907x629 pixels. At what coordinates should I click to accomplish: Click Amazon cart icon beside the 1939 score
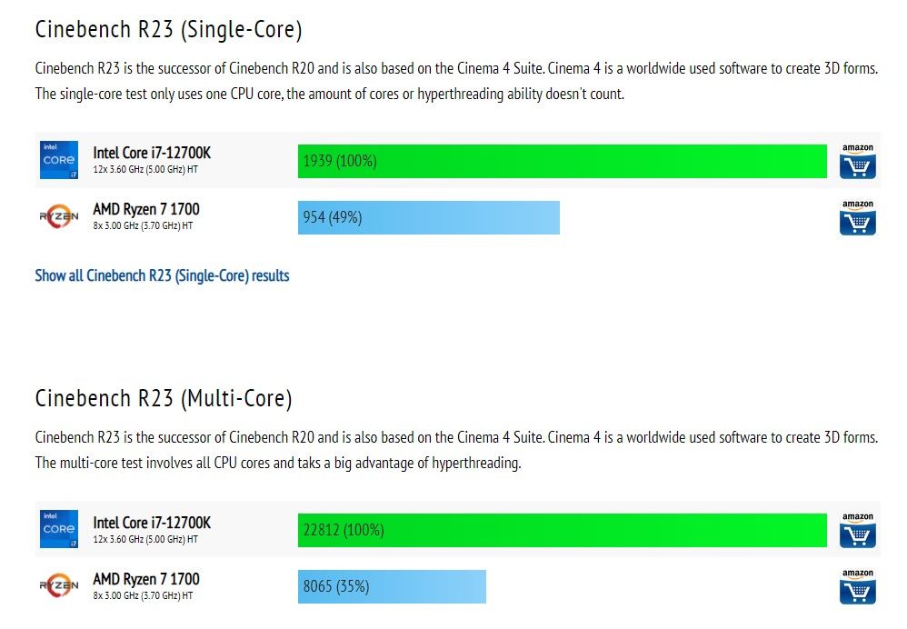857,162
